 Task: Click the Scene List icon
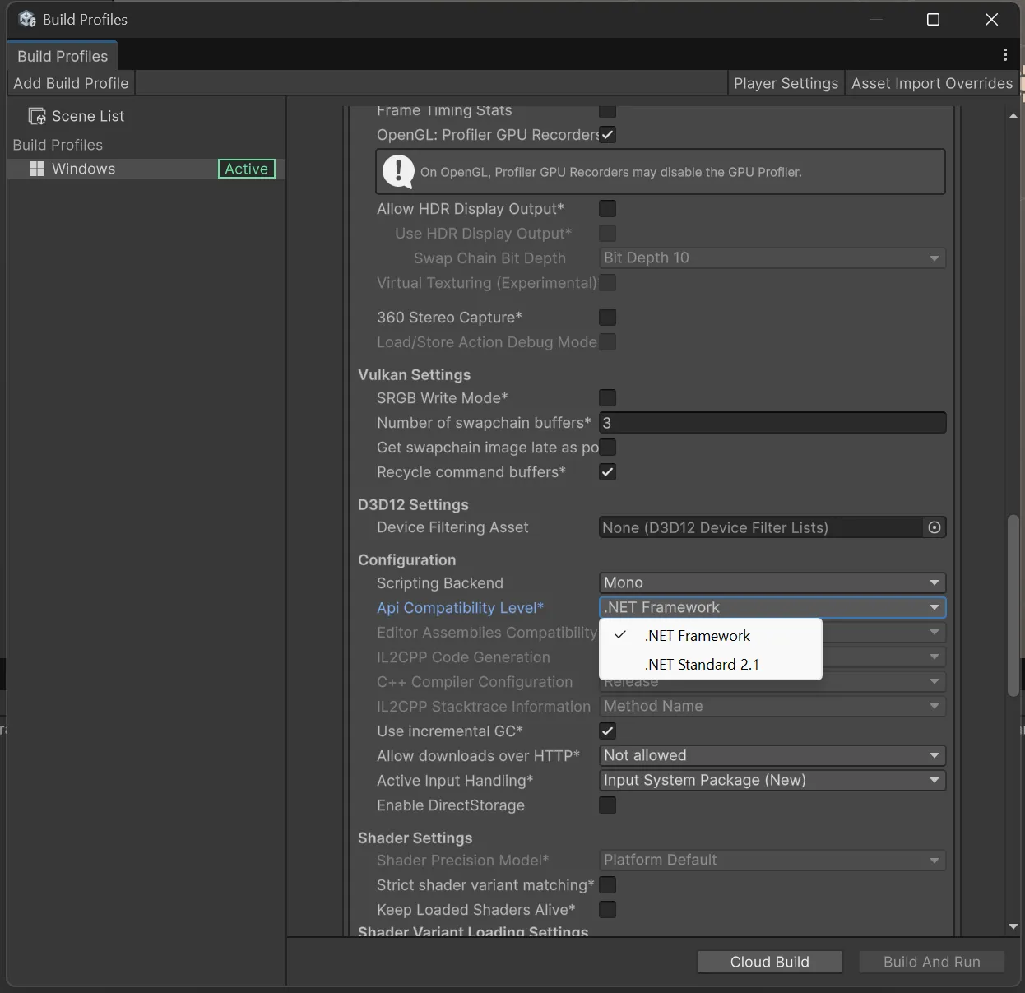click(36, 116)
